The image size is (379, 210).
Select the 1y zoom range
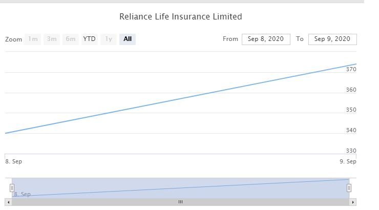(x=109, y=39)
